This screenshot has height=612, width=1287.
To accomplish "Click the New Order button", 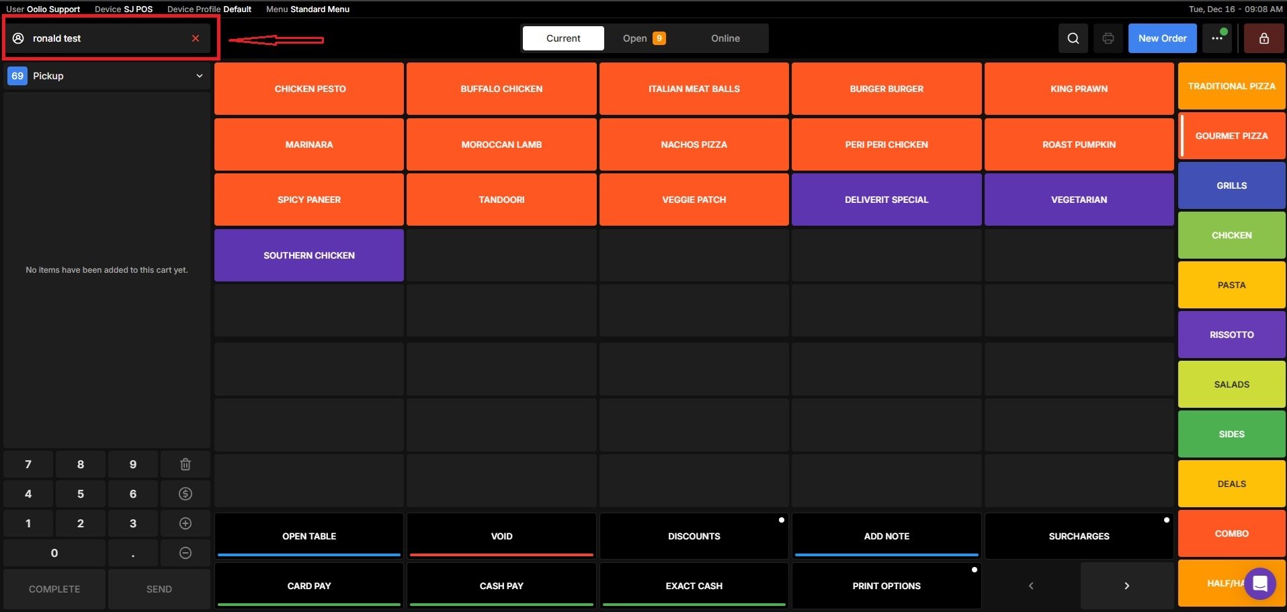I will pyautogui.click(x=1162, y=38).
